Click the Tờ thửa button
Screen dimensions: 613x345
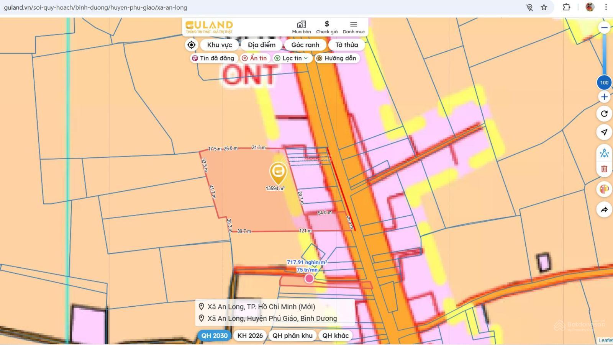click(x=346, y=45)
